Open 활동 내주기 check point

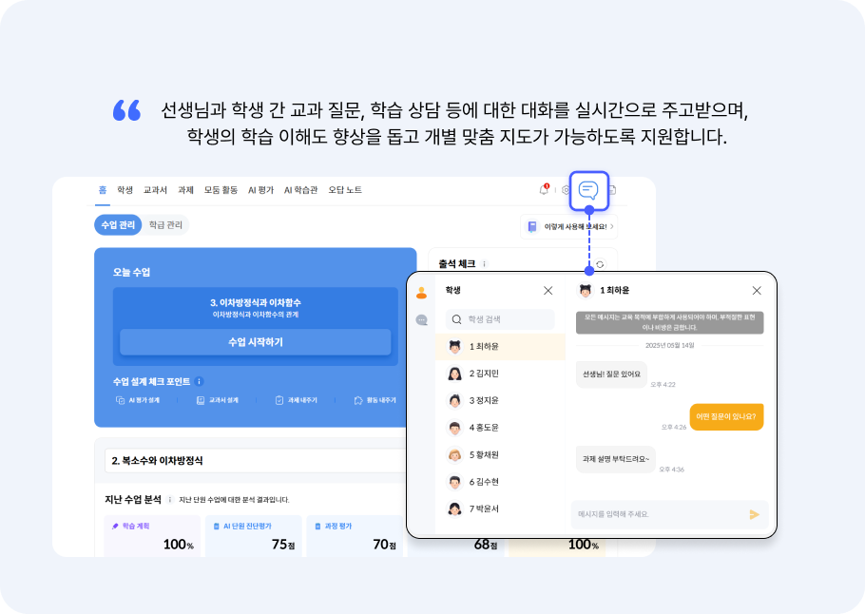[x=375, y=400]
